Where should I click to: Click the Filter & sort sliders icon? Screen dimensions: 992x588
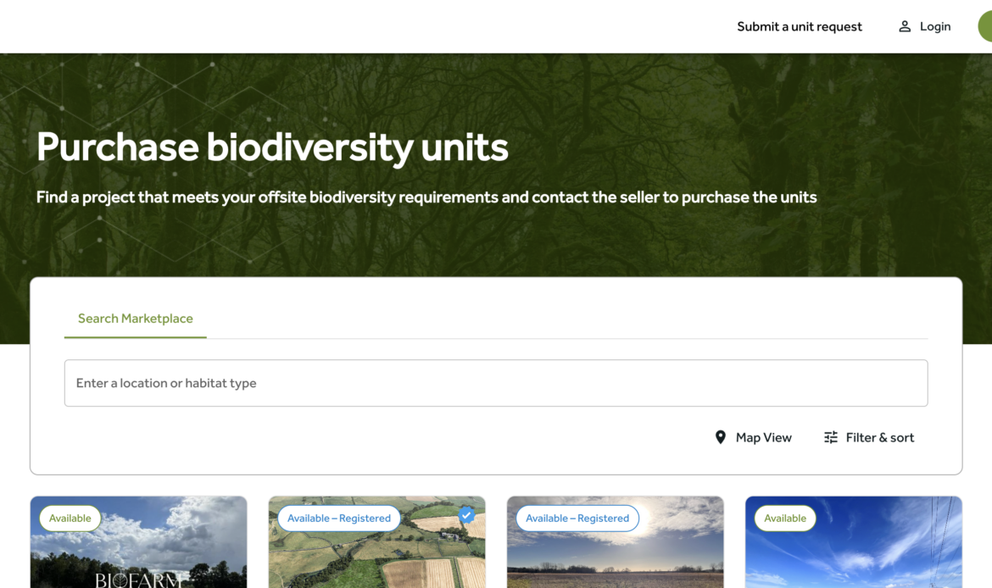829,437
